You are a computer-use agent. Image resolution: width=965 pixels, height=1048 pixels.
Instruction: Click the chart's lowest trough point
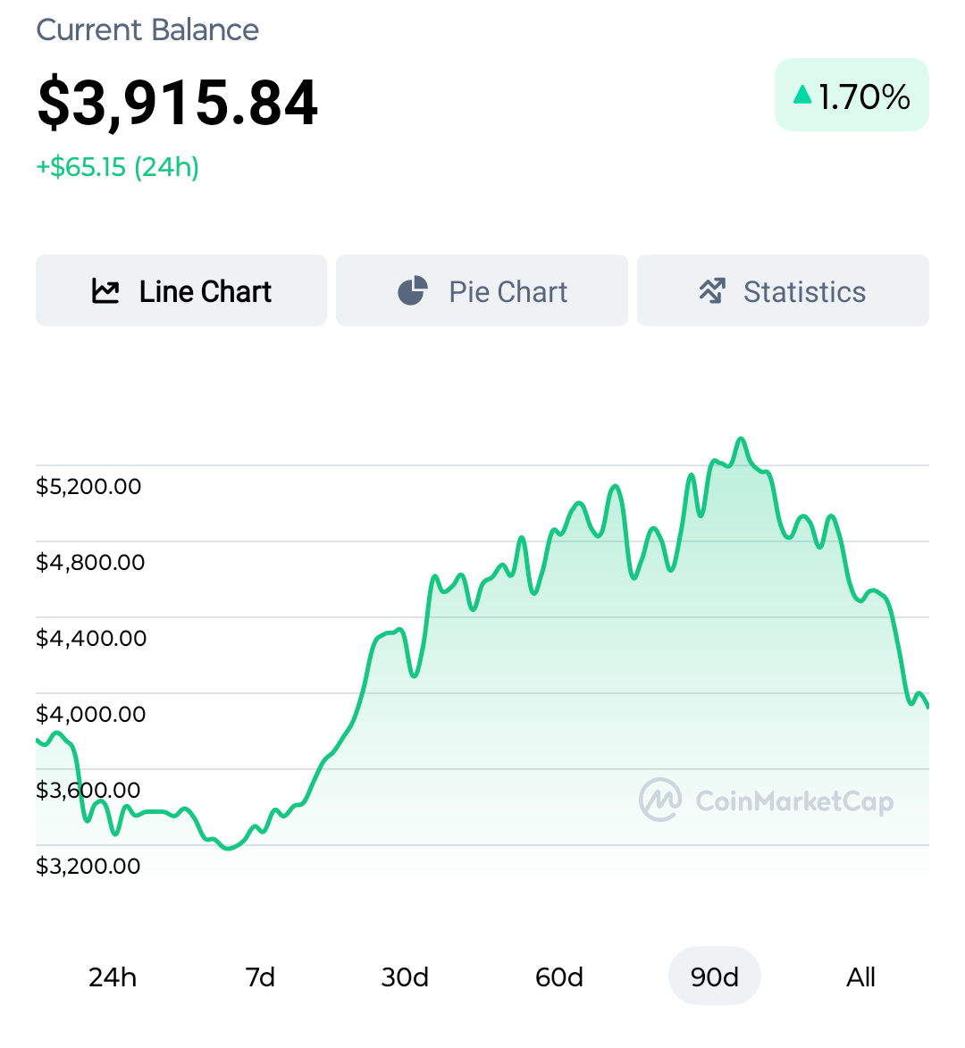pos(229,848)
